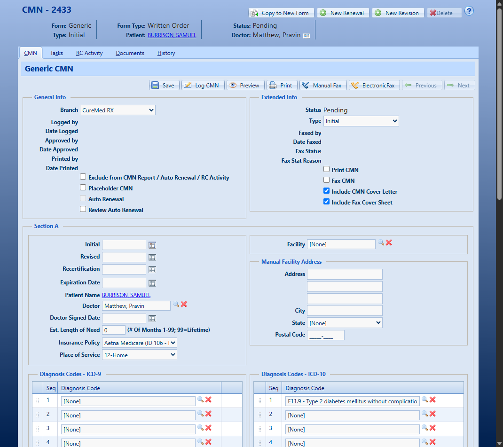Check the Print CMN checkbox

[327, 170]
